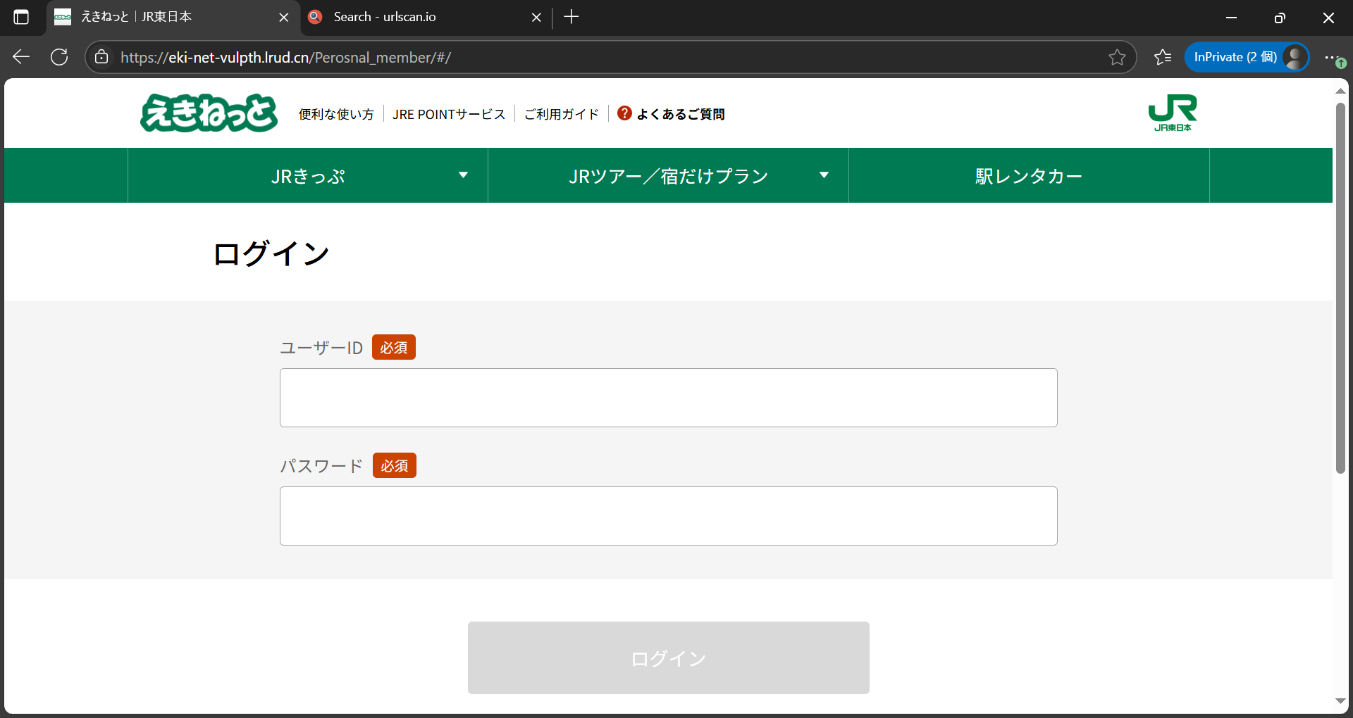Click the browser address bar URL
The height and width of the screenshot is (718, 1353).
point(285,57)
